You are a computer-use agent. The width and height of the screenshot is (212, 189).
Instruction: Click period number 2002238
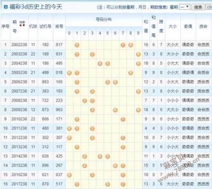[19, 45]
